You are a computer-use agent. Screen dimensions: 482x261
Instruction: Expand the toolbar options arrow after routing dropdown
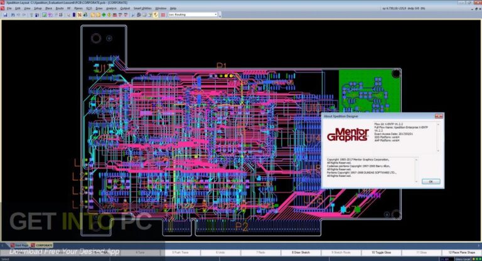click(220, 15)
